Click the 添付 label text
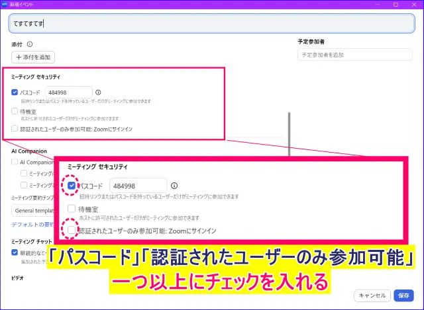 pos(17,44)
